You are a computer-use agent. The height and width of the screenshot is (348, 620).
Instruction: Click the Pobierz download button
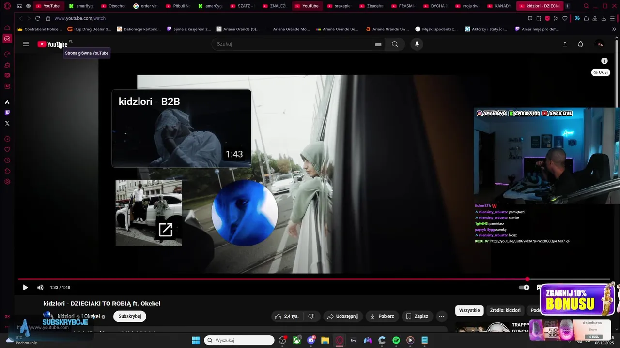coord(382,316)
